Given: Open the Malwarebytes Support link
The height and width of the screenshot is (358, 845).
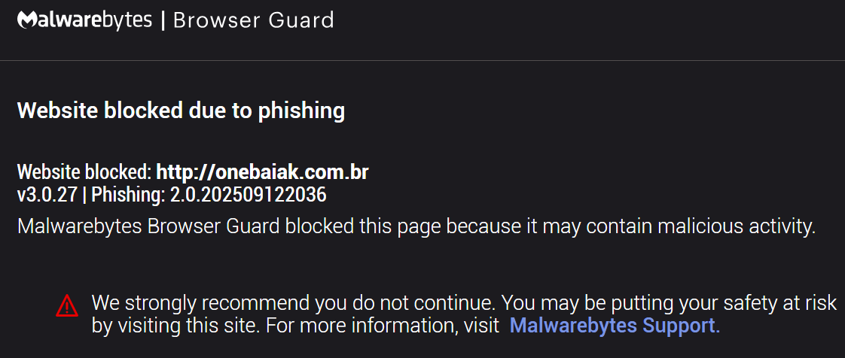Looking at the screenshot, I should [x=614, y=326].
